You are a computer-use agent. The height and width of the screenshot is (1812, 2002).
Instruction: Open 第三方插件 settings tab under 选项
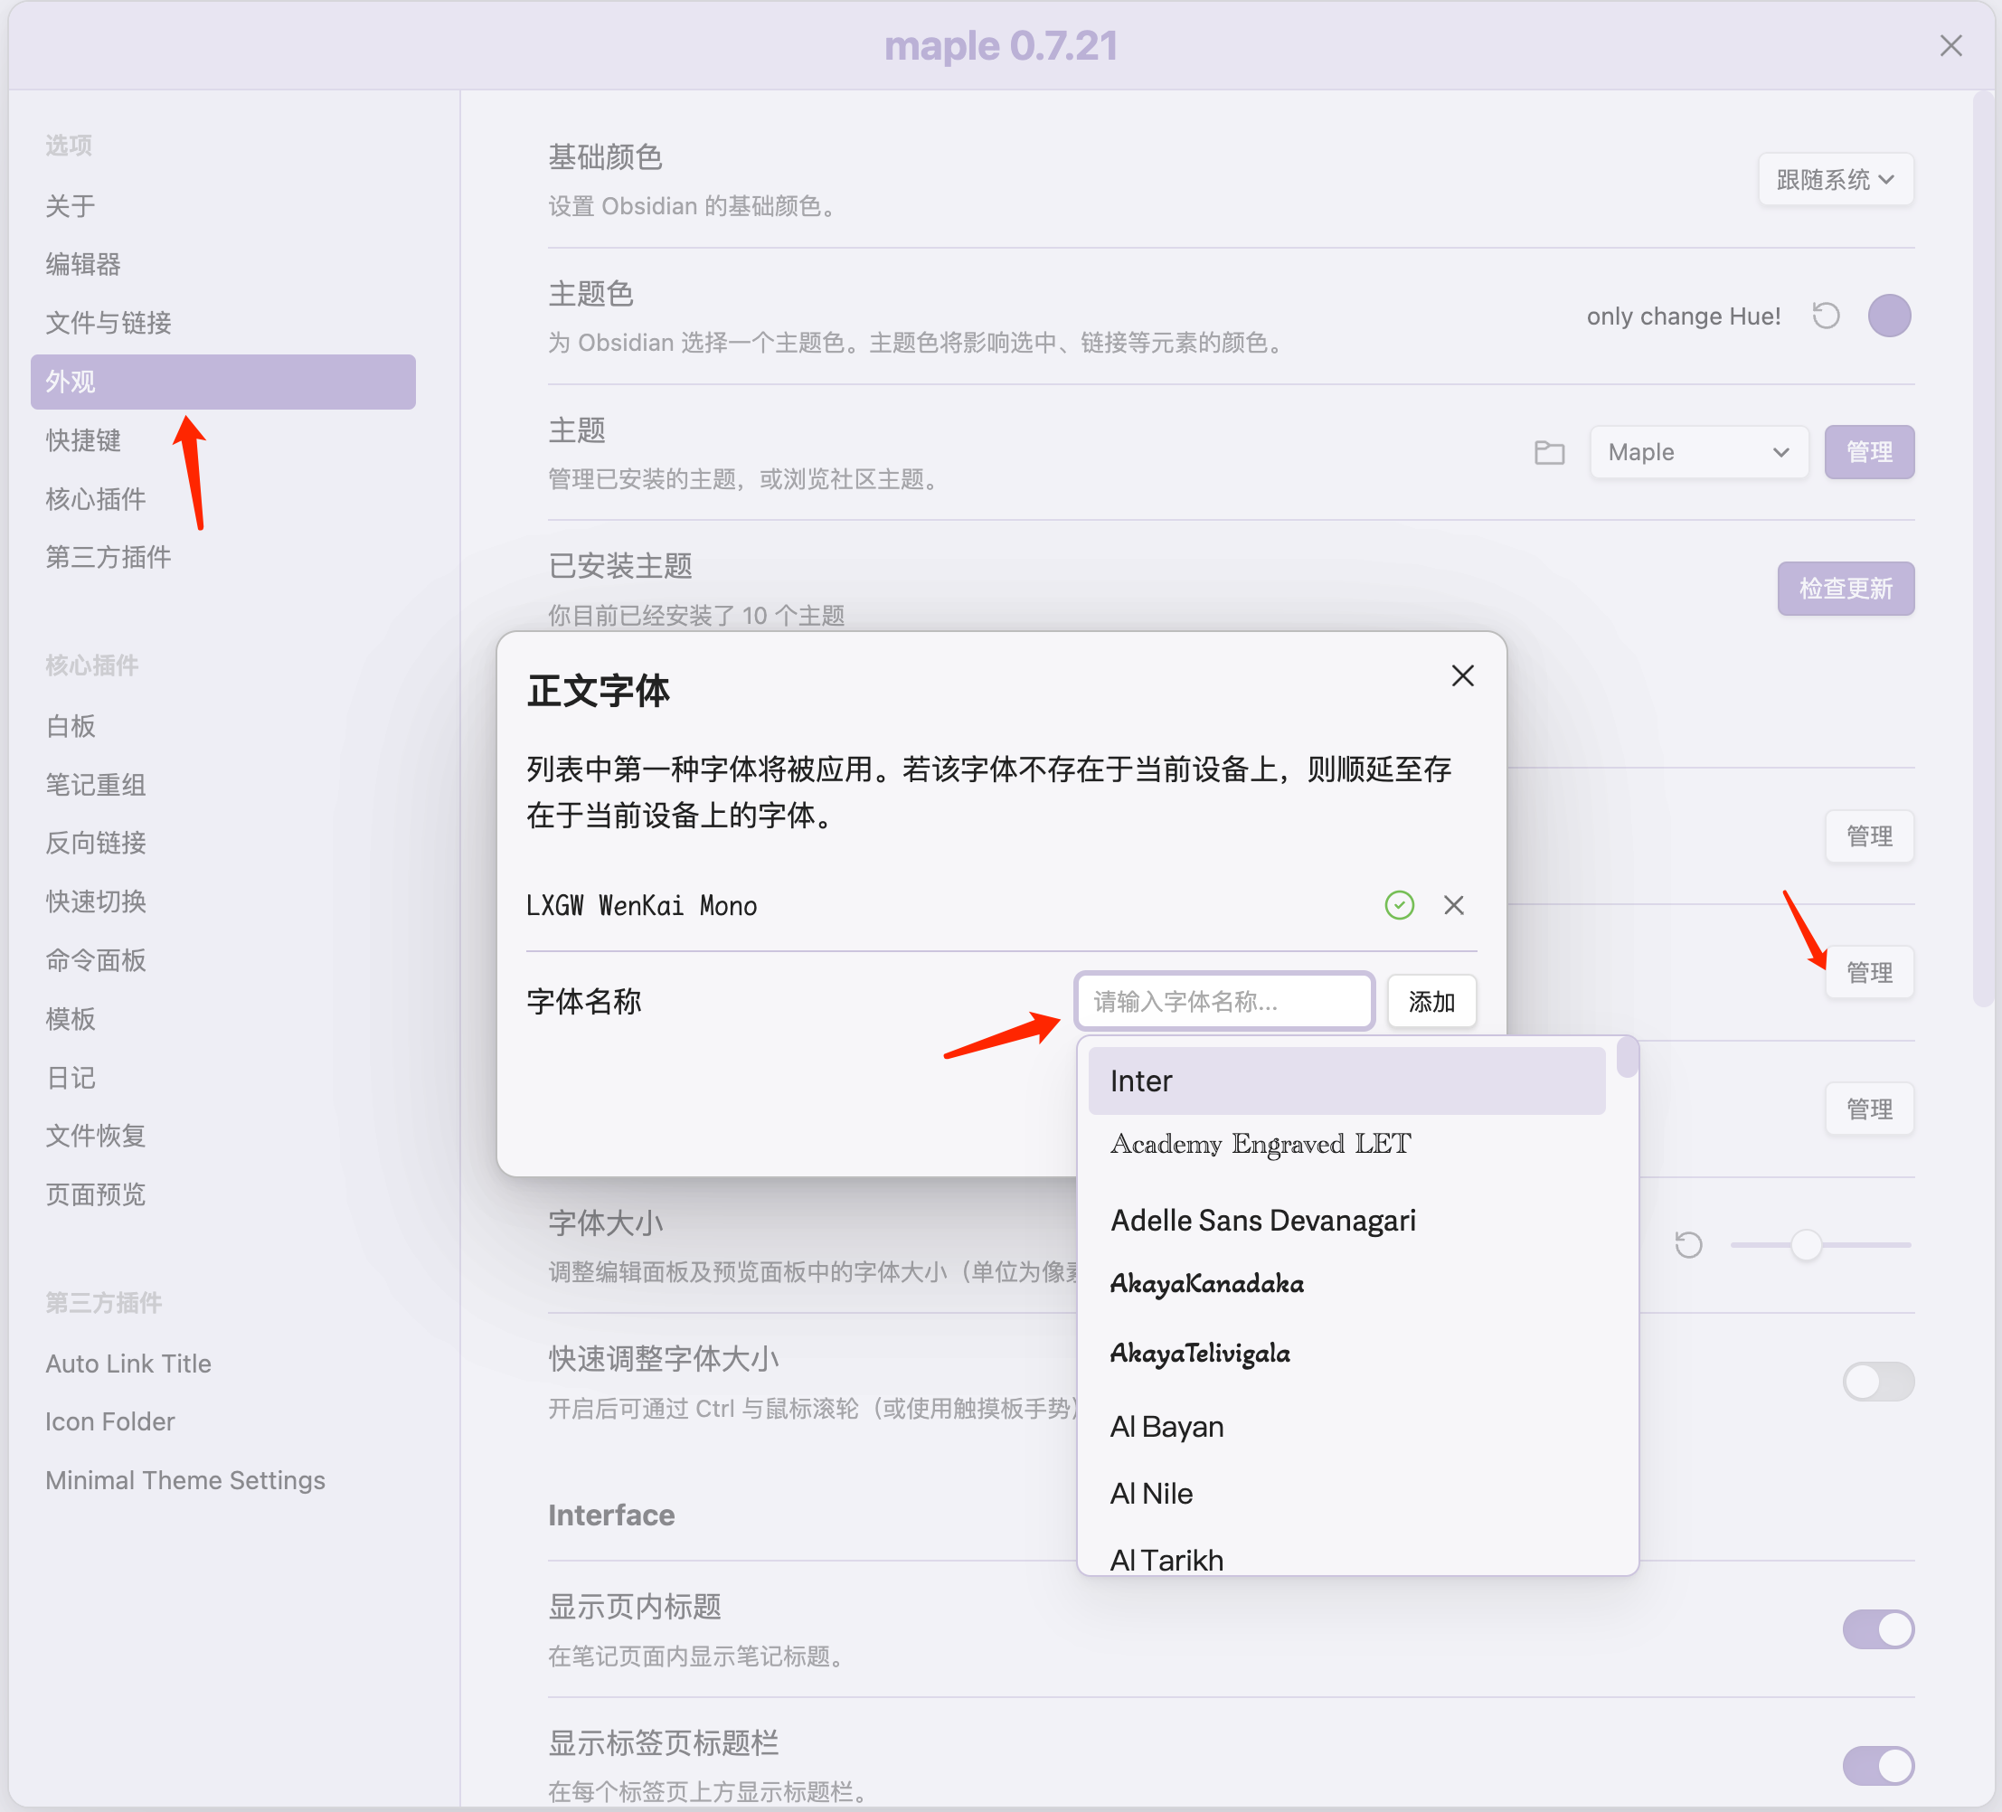(x=223, y=557)
